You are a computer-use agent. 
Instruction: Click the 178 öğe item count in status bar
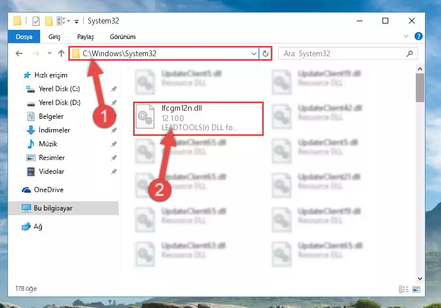point(26,289)
